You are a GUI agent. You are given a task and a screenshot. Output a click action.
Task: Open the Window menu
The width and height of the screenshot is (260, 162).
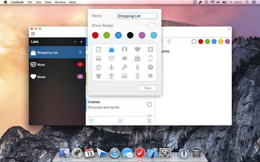60,2
